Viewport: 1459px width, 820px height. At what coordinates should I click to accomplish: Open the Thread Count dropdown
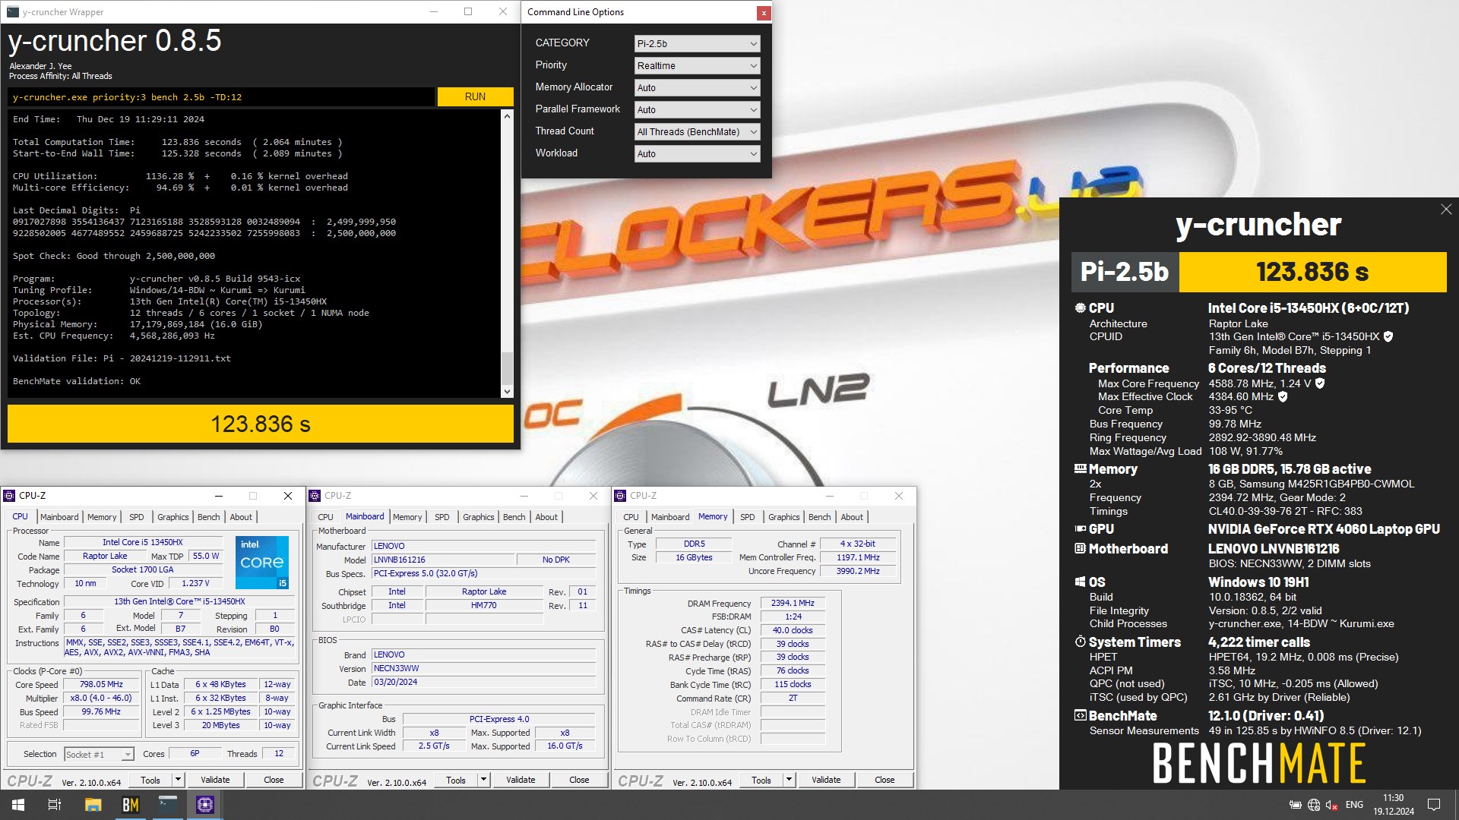tap(697, 132)
